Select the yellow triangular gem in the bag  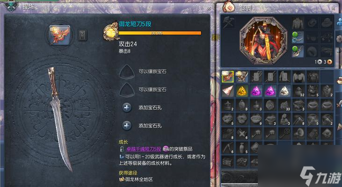tap(242, 91)
